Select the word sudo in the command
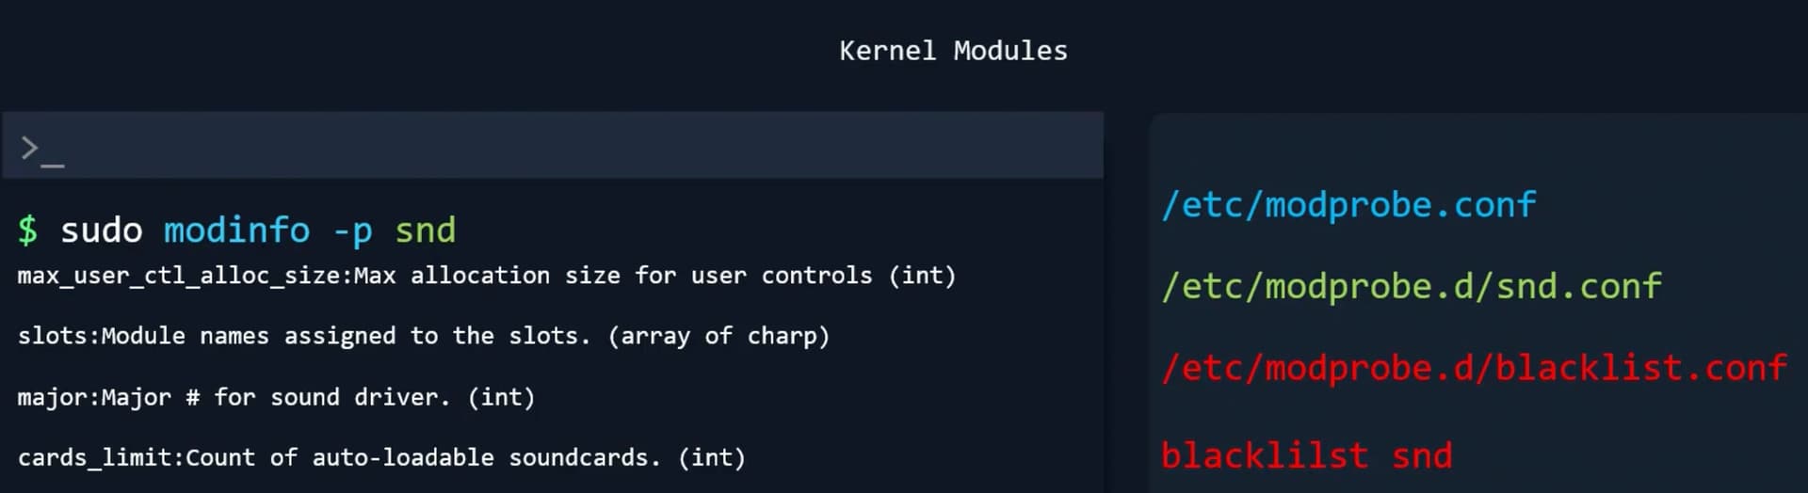Viewport: 1808px width, 493px height. pyautogui.click(x=101, y=231)
